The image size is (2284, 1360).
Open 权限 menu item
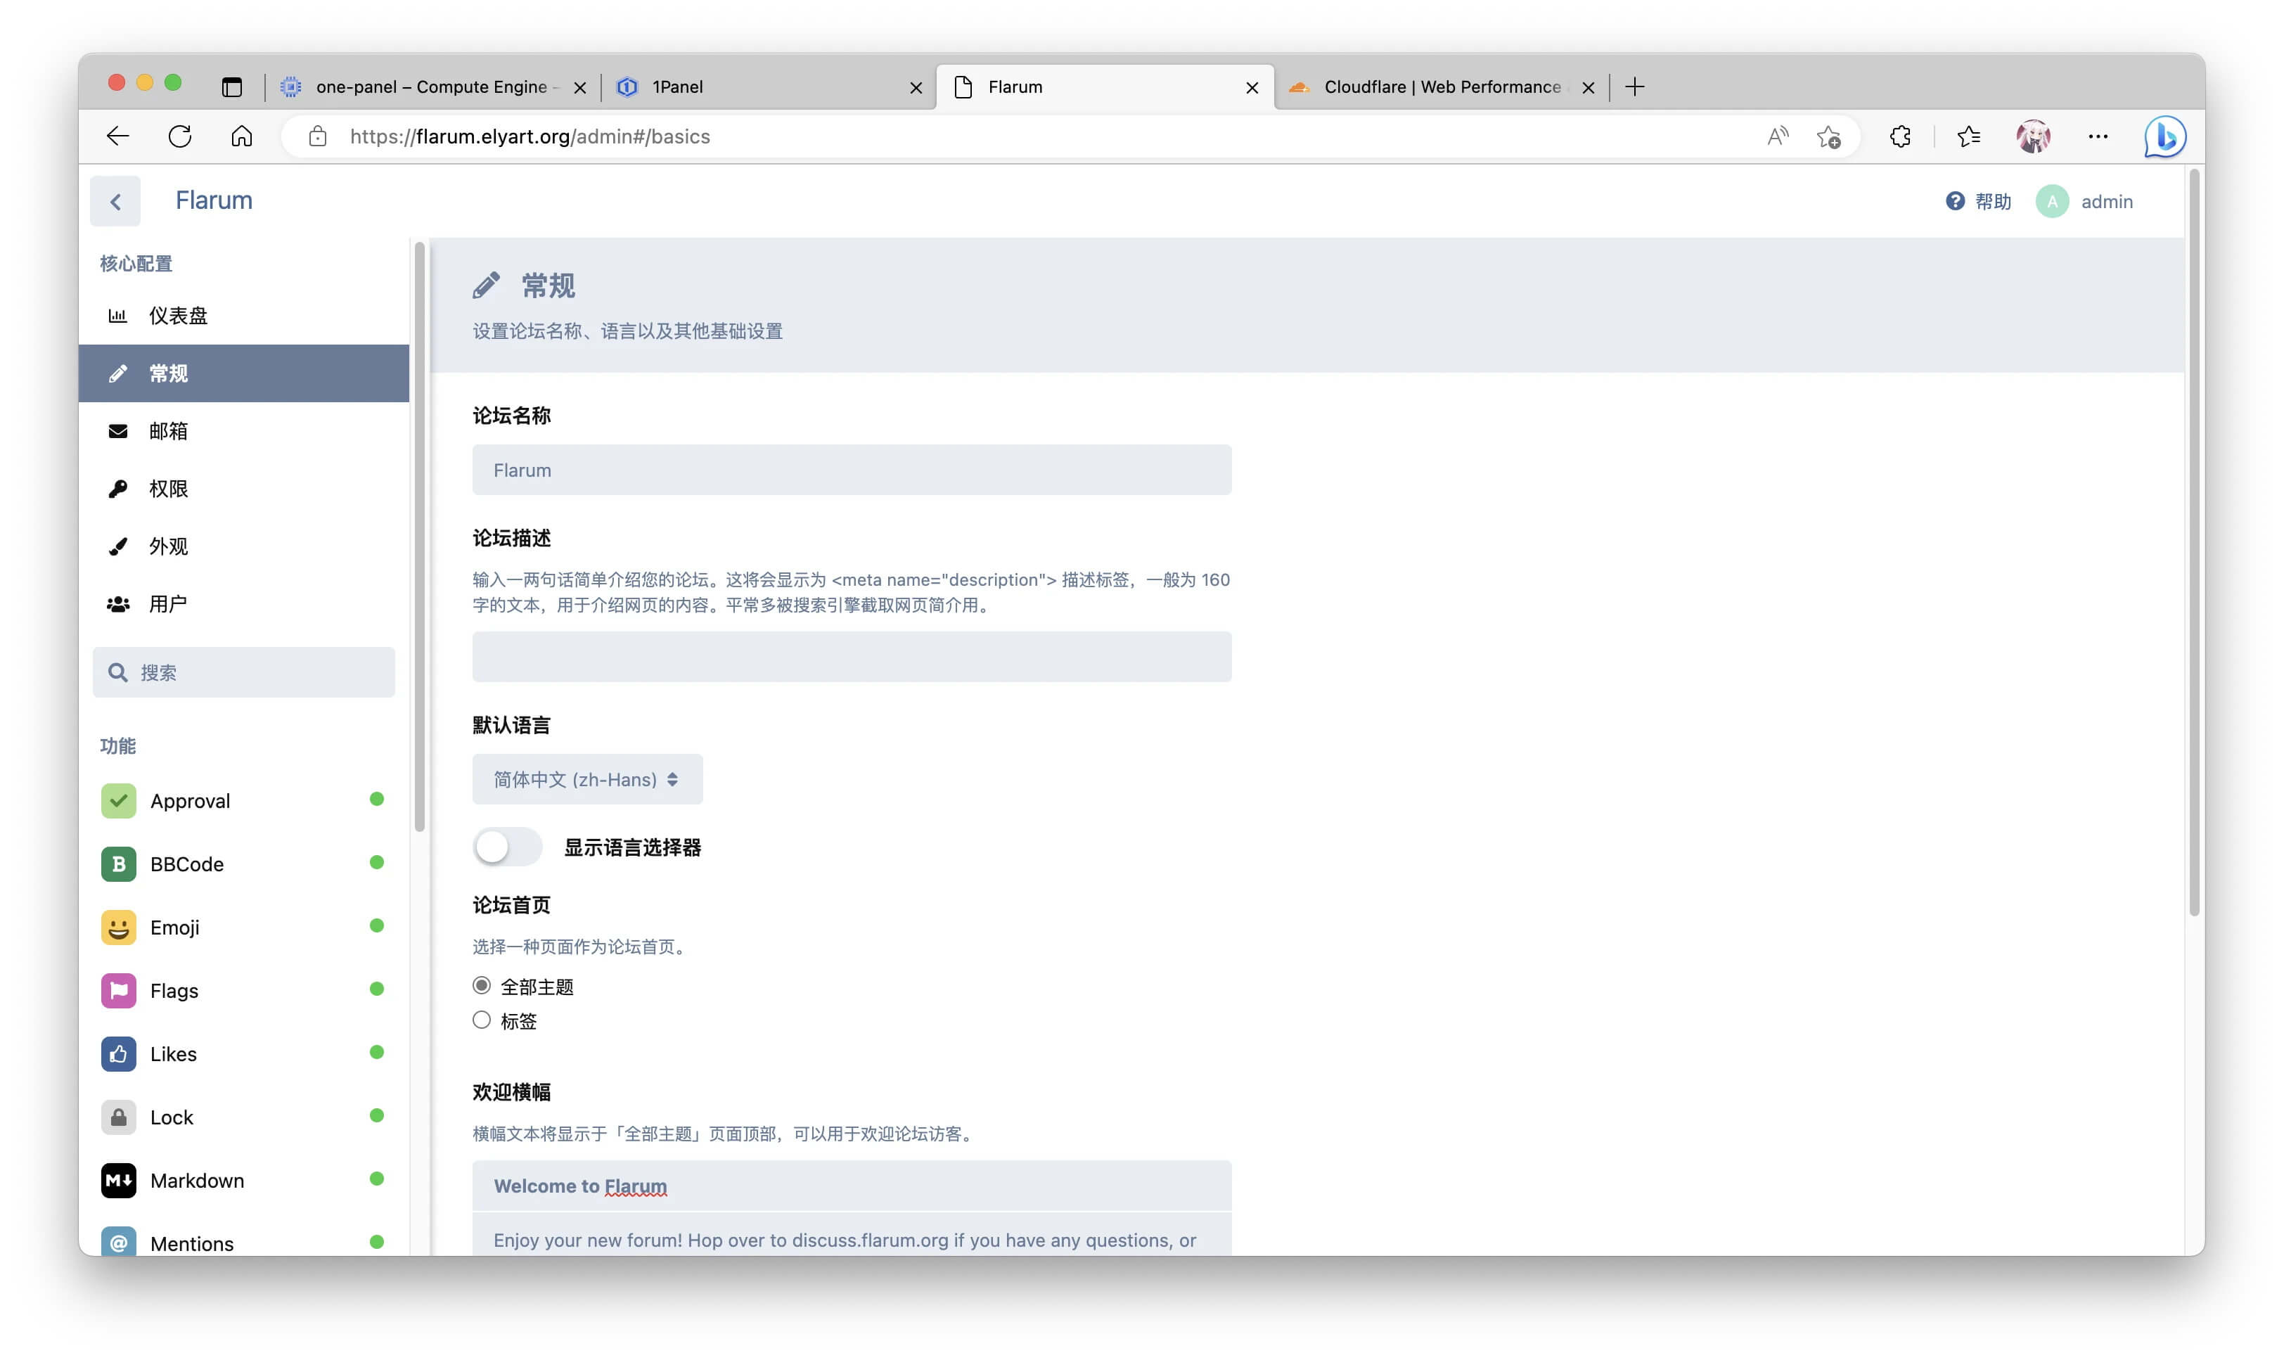(244, 489)
